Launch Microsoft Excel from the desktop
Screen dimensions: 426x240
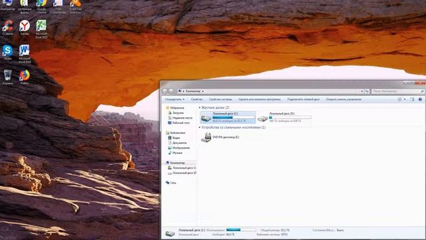click(41, 29)
